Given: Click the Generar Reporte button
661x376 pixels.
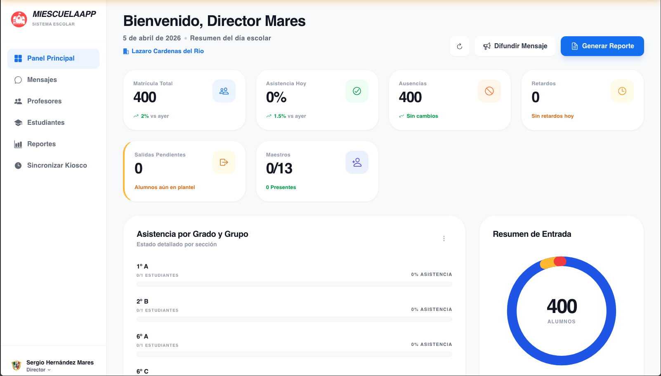Looking at the screenshot, I should tap(602, 46).
